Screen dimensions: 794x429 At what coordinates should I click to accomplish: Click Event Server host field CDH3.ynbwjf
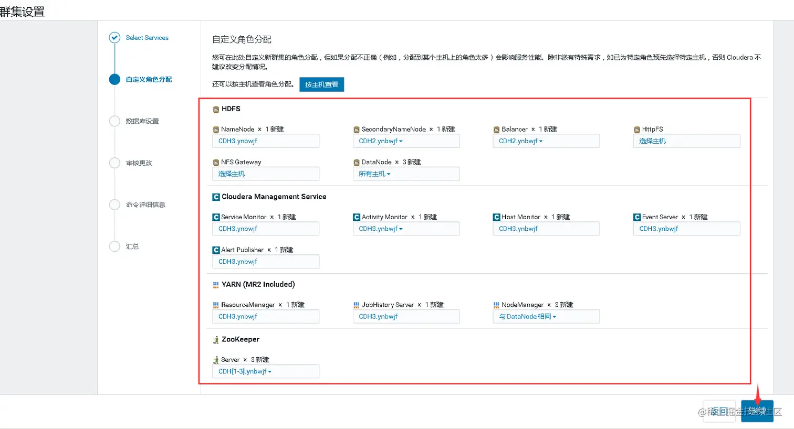(x=687, y=229)
